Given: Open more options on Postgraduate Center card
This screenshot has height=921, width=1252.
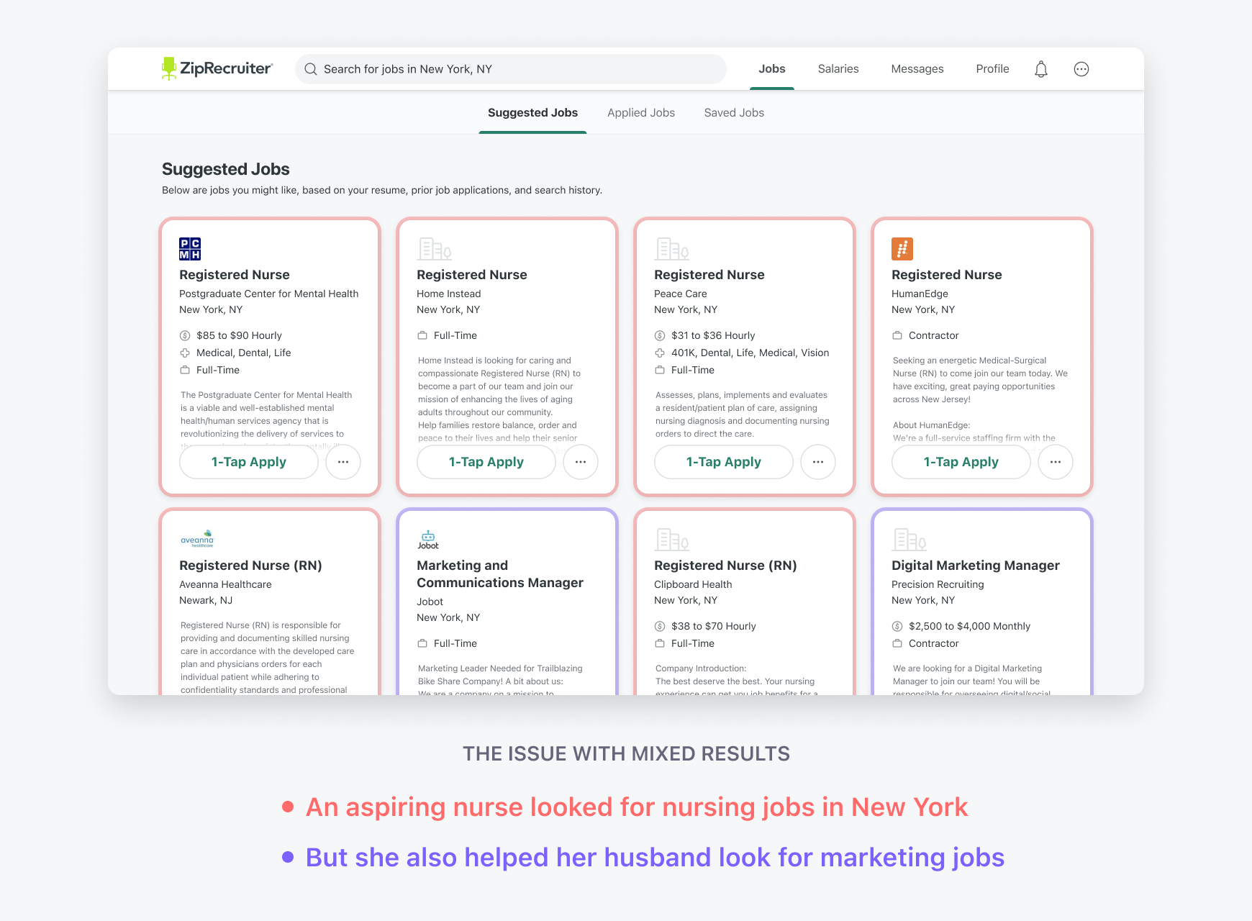Looking at the screenshot, I should (343, 462).
